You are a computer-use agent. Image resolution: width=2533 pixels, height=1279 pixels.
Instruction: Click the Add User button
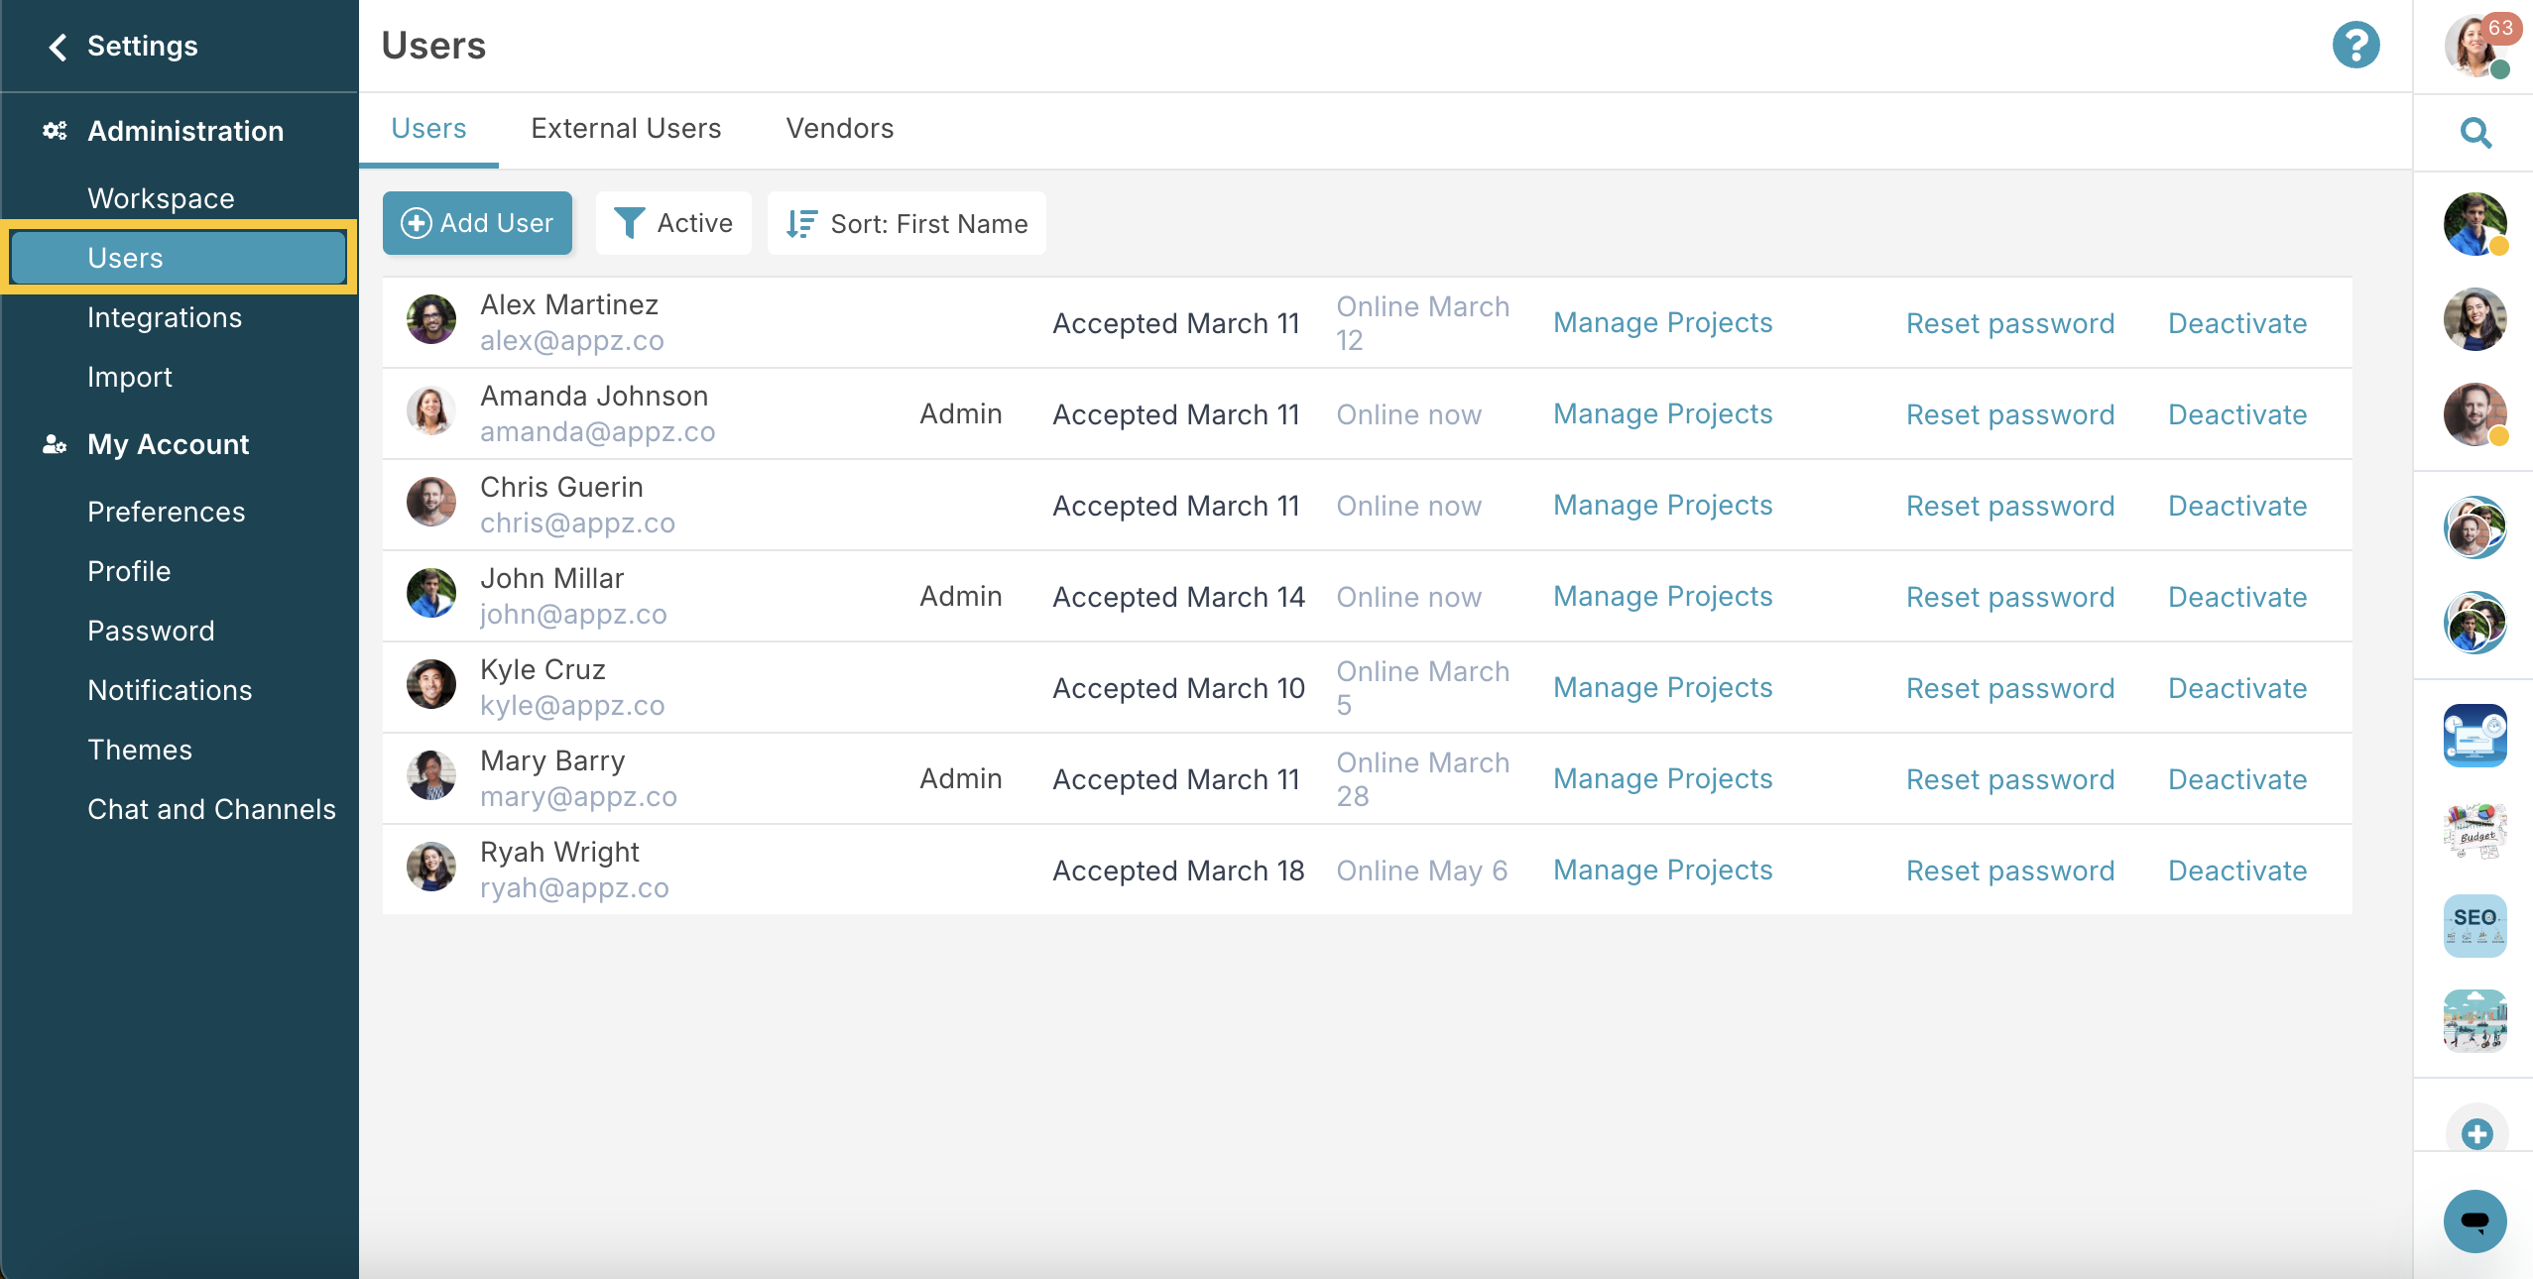coord(477,223)
